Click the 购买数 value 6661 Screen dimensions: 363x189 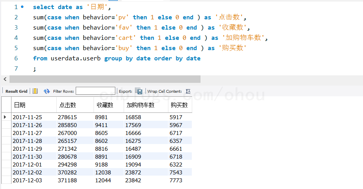click(x=176, y=149)
